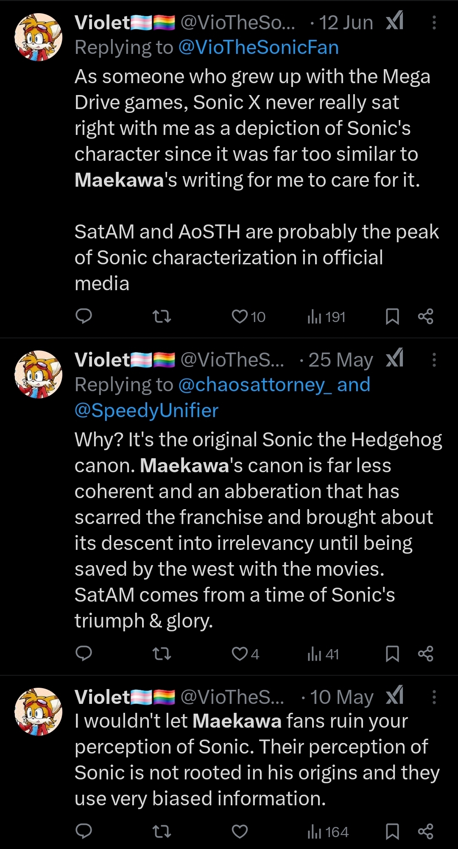The width and height of the screenshot is (458, 849).
Task: Share the 12 Jun tweet
Action: coord(425,317)
